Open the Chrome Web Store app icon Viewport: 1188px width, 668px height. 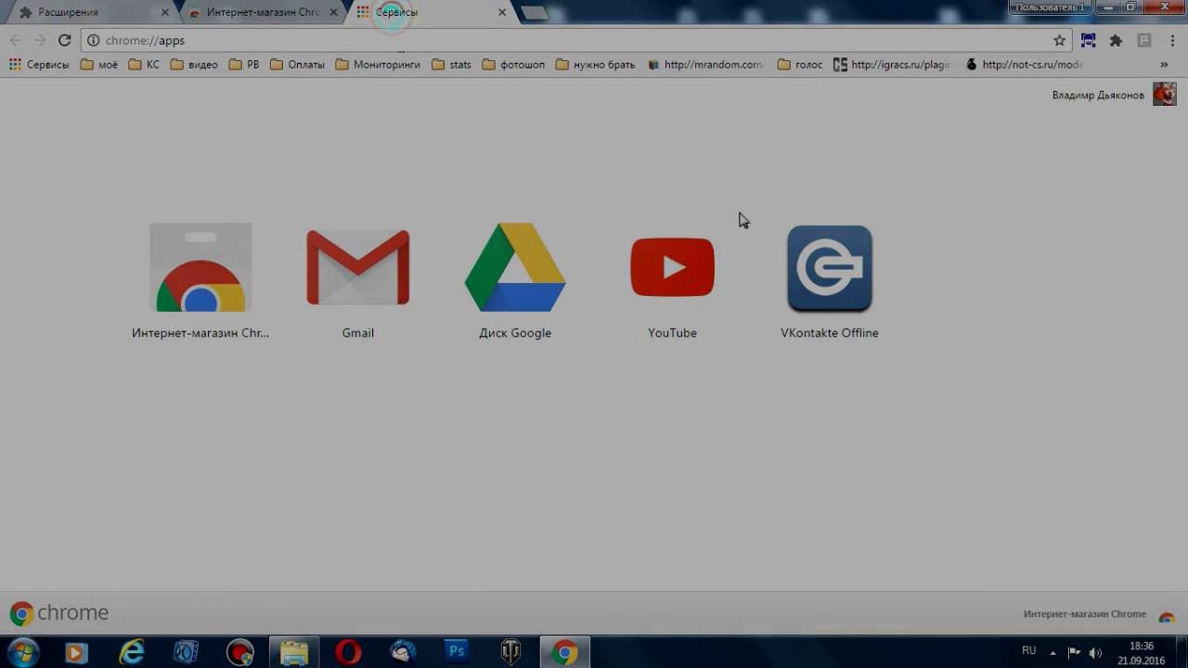(x=200, y=268)
